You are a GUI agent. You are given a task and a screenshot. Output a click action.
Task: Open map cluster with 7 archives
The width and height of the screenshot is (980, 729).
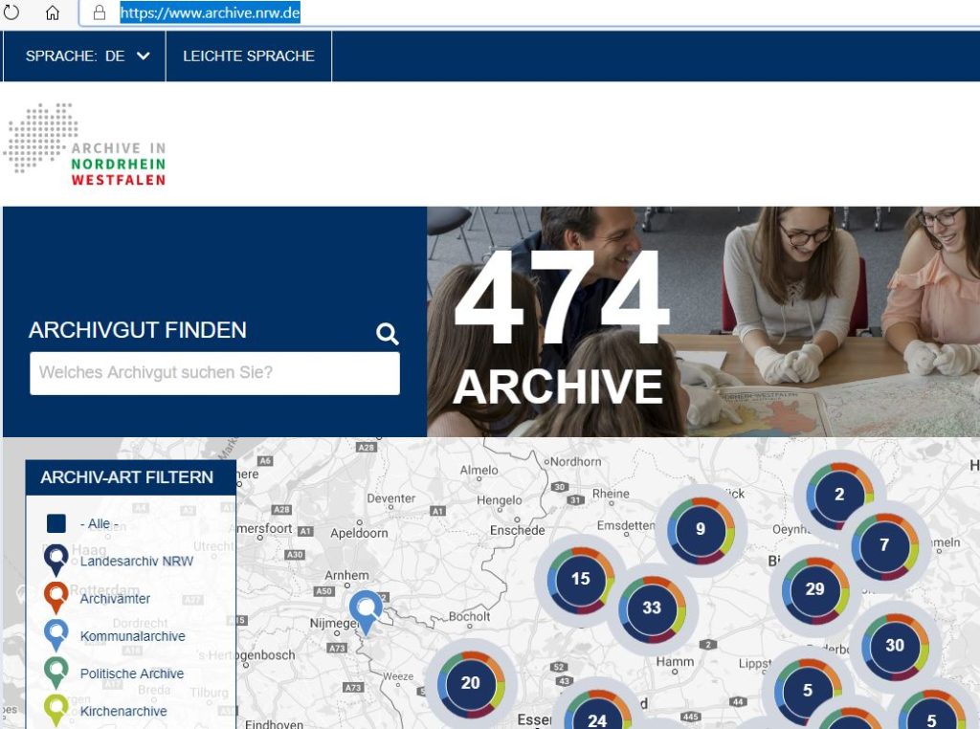884,545
